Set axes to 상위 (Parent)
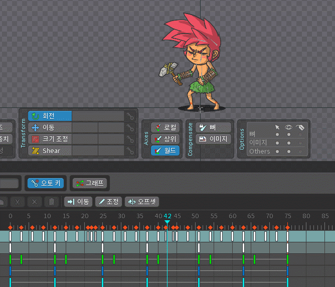Image resolution: width=335 pixels, height=287 pixels. 165,139
